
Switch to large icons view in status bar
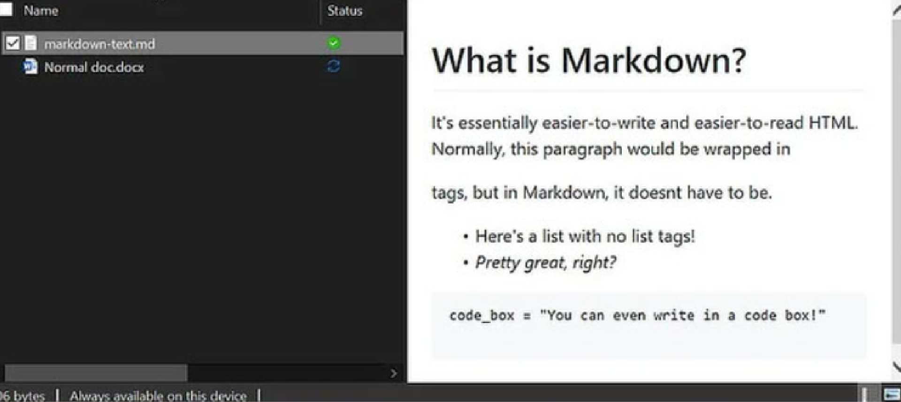point(891,395)
